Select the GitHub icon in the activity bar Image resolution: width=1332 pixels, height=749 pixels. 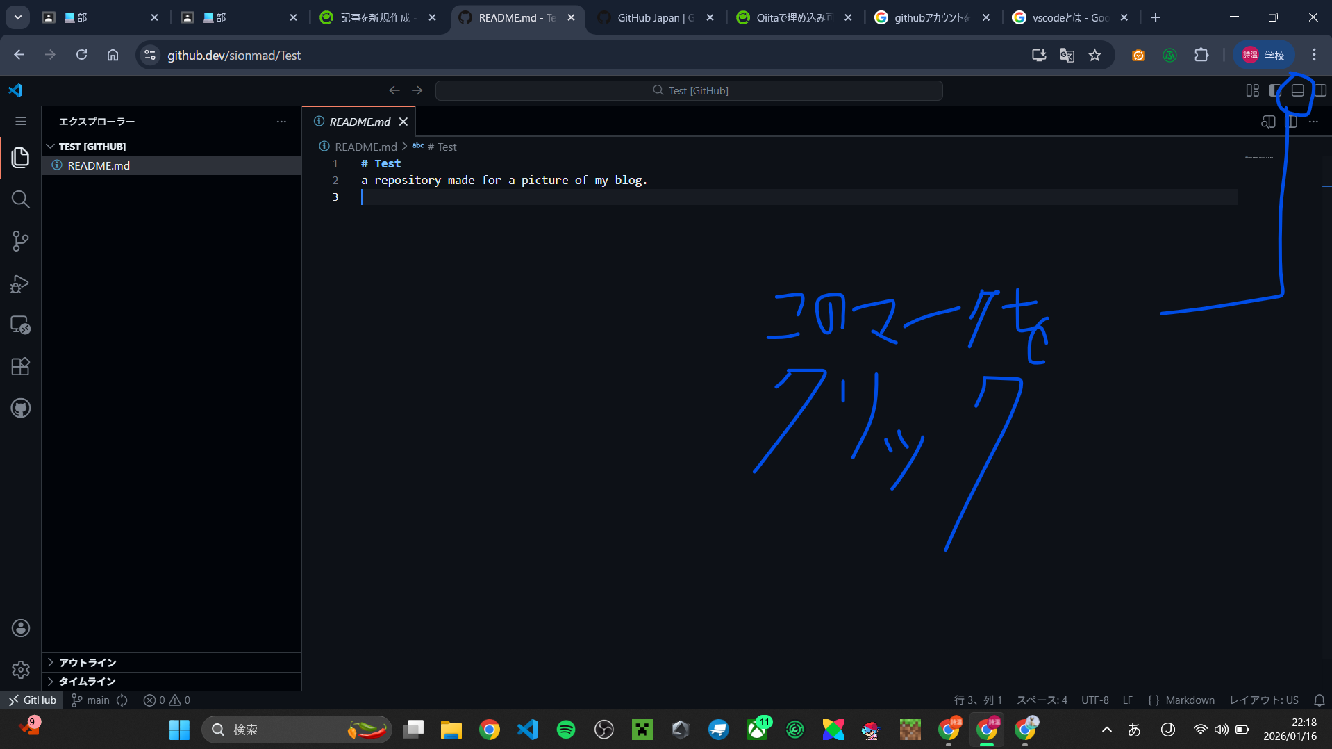click(20, 408)
